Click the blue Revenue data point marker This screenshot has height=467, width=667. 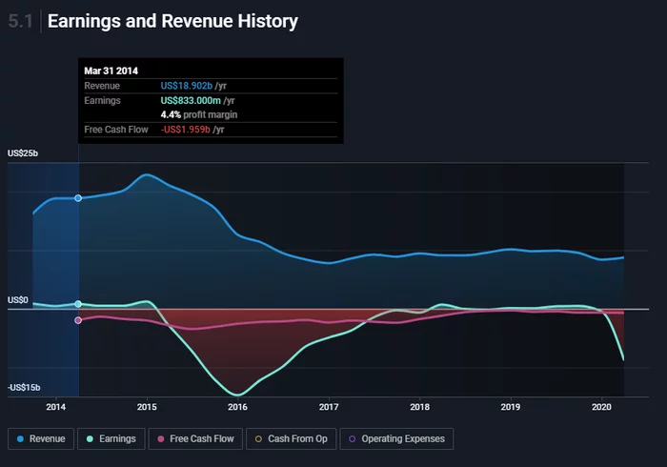click(x=78, y=198)
